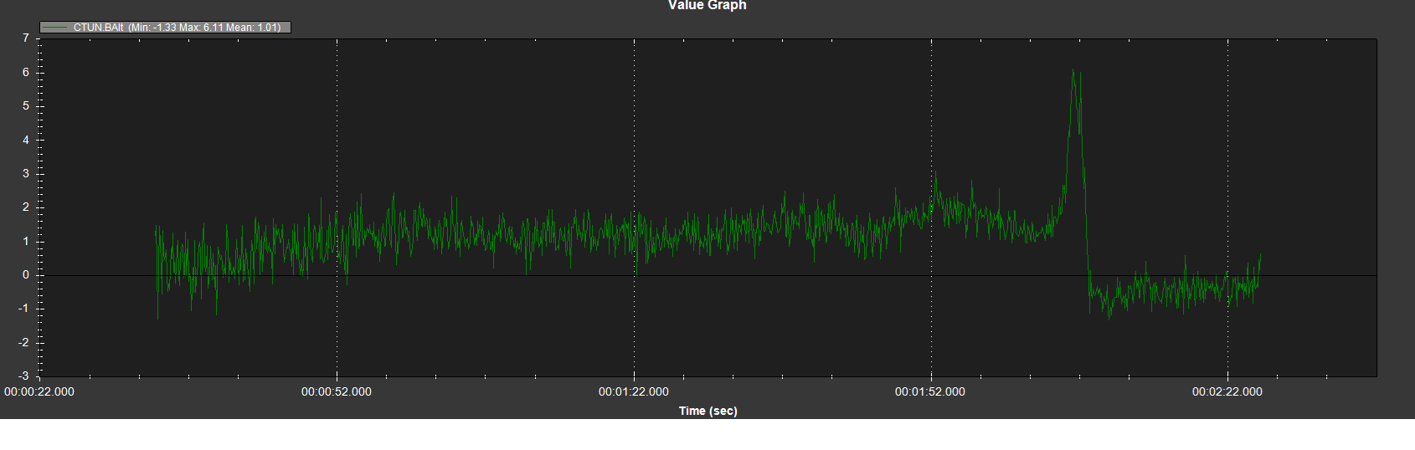This screenshot has height=450, width=1415.
Task: Click the green line swatch in the legend
Action: (x=55, y=28)
